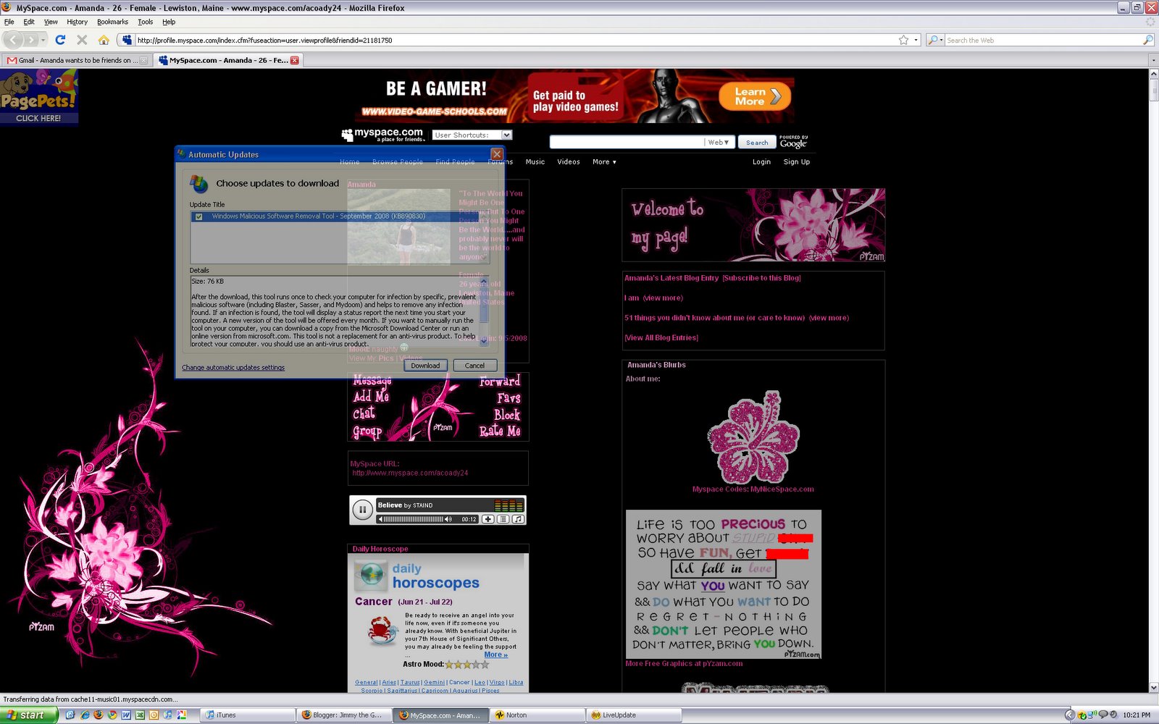
Task: Focus the MySpace search input field
Action: pyautogui.click(x=627, y=143)
